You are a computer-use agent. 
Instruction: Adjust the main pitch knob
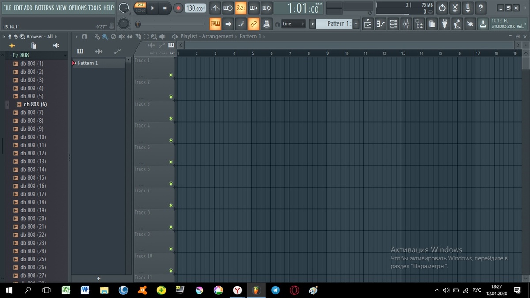[125, 24]
